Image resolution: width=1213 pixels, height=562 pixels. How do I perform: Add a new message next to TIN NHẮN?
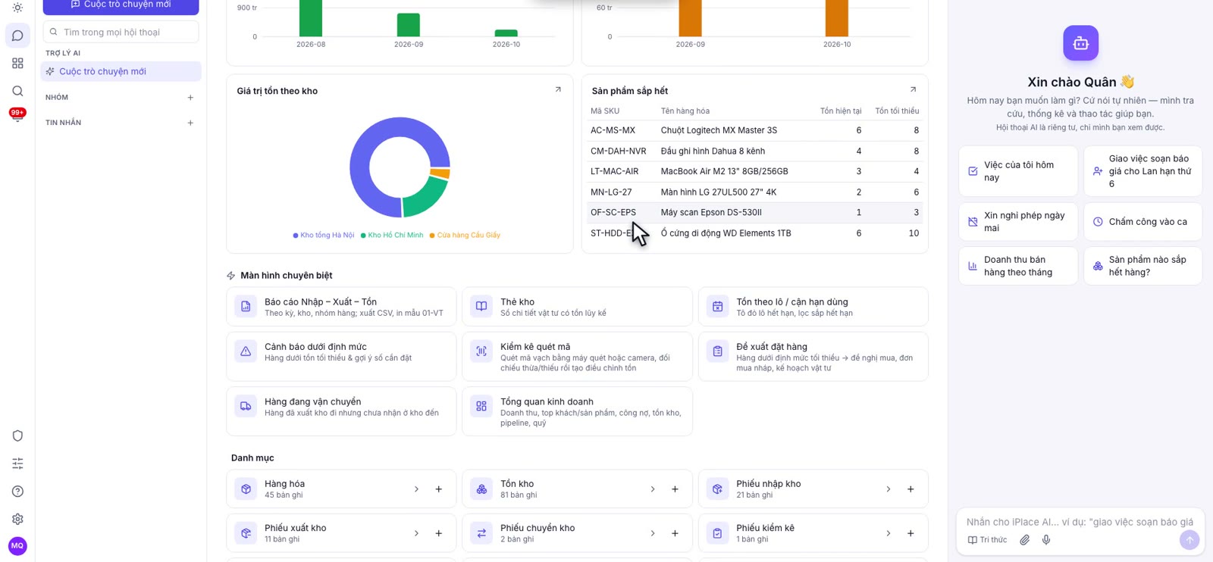(190, 123)
